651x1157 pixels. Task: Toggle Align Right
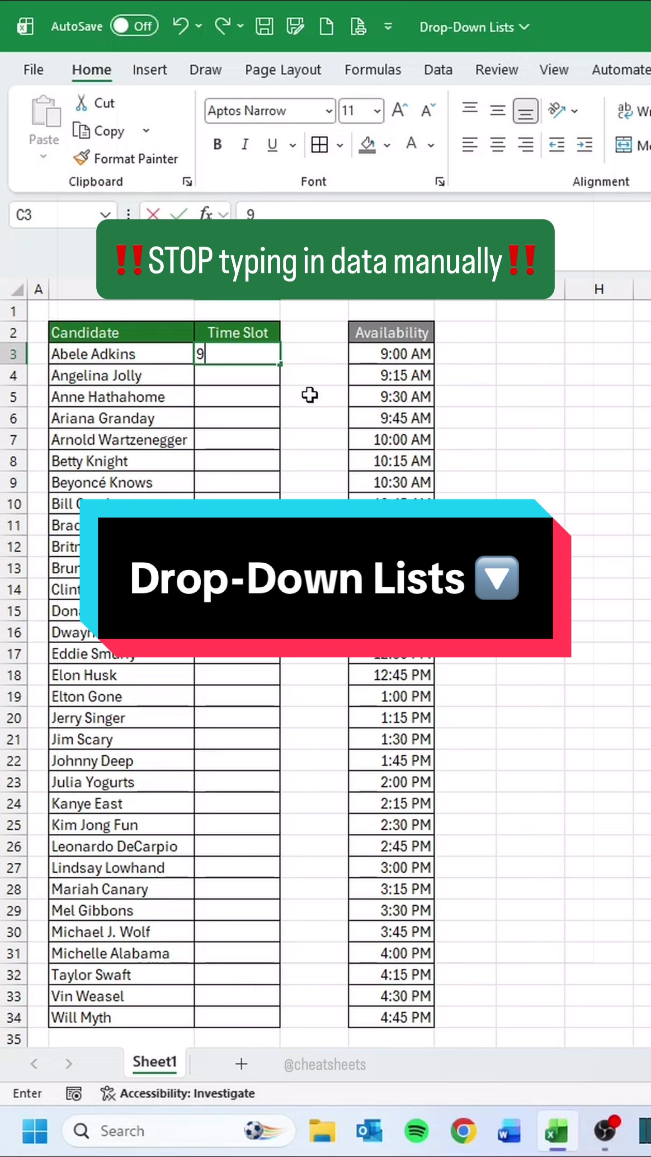[x=525, y=145]
